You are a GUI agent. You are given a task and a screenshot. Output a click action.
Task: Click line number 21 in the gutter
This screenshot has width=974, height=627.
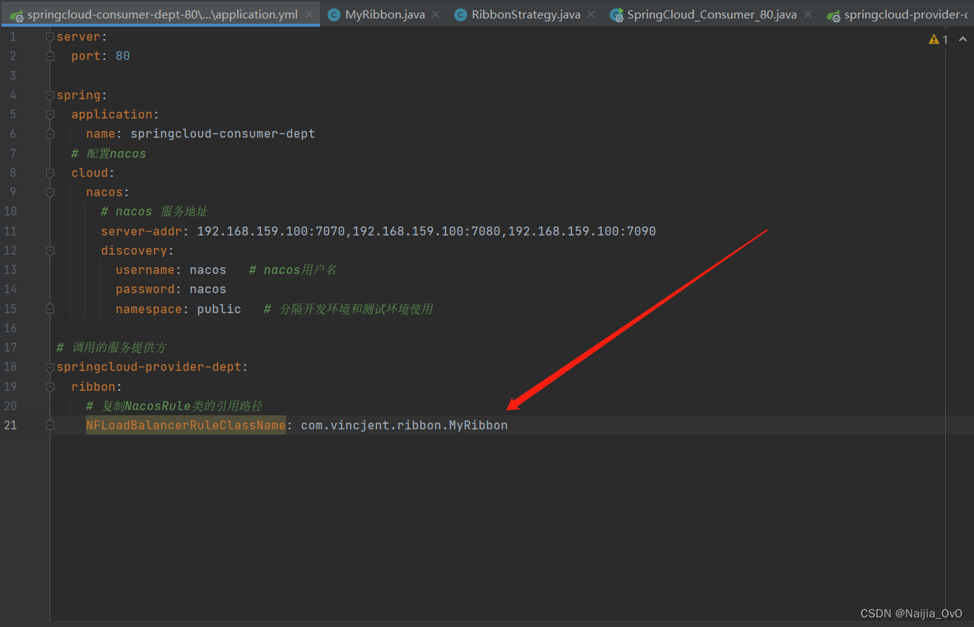(x=9, y=425)
